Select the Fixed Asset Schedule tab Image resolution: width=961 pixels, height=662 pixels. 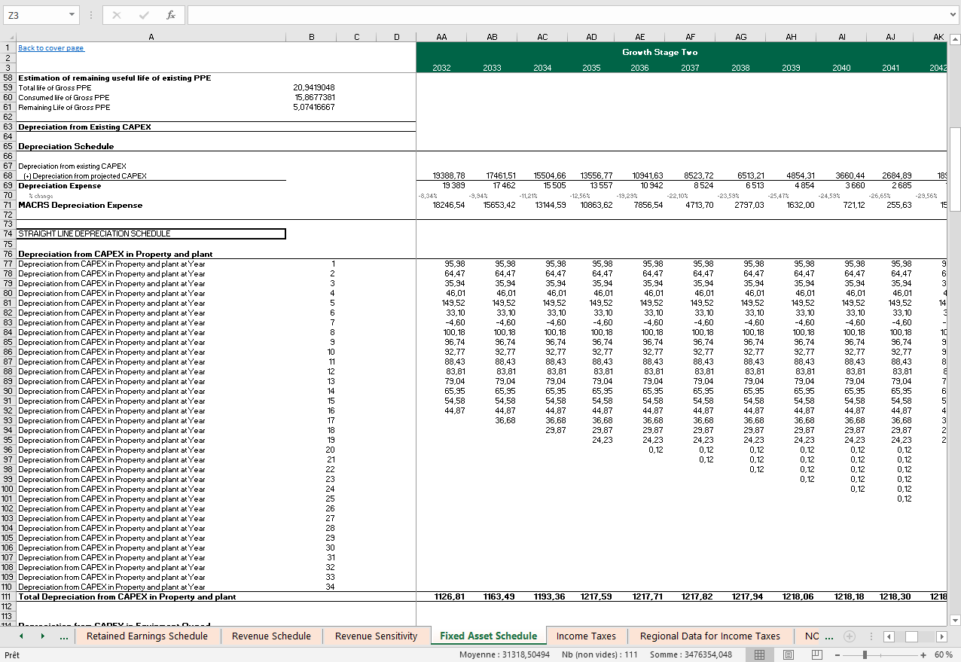tap(488, 636)
